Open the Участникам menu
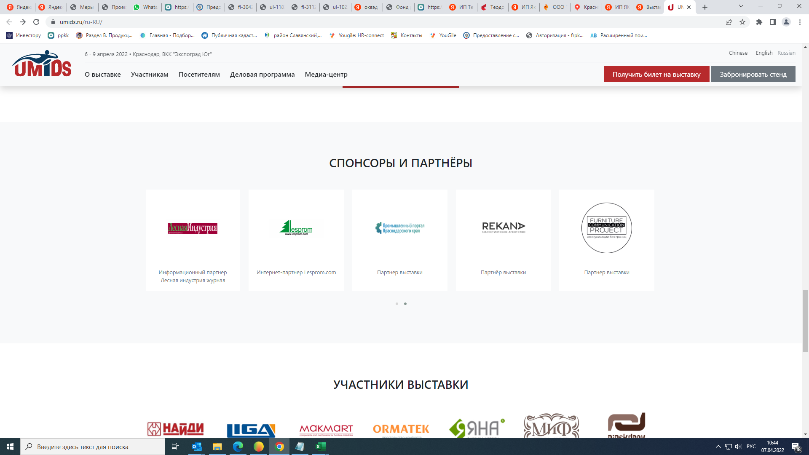The image size is (809, 455). [150, 75]
